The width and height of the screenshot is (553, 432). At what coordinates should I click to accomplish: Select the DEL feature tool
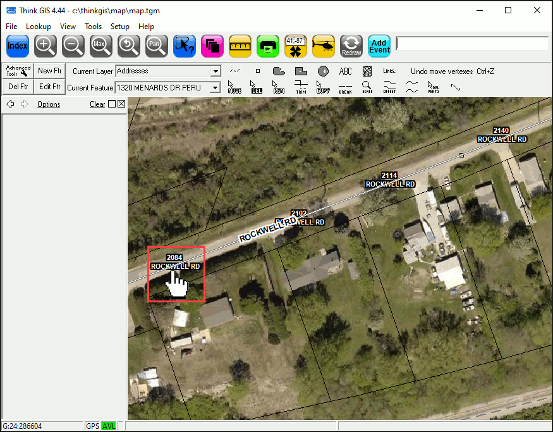tap(256, 87)
